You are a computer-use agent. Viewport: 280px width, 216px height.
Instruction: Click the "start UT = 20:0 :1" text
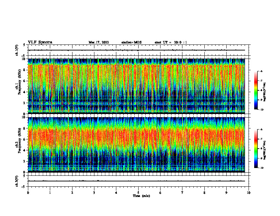click(x=171, y=42)
